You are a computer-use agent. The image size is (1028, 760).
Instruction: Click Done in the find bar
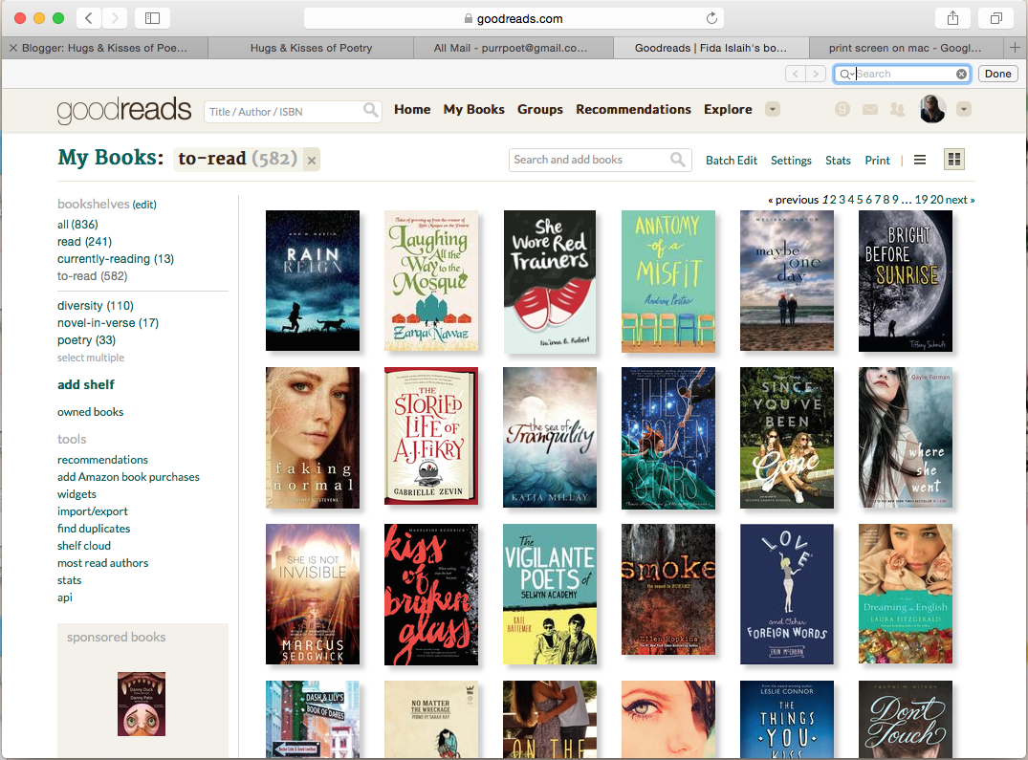(997, 74)
